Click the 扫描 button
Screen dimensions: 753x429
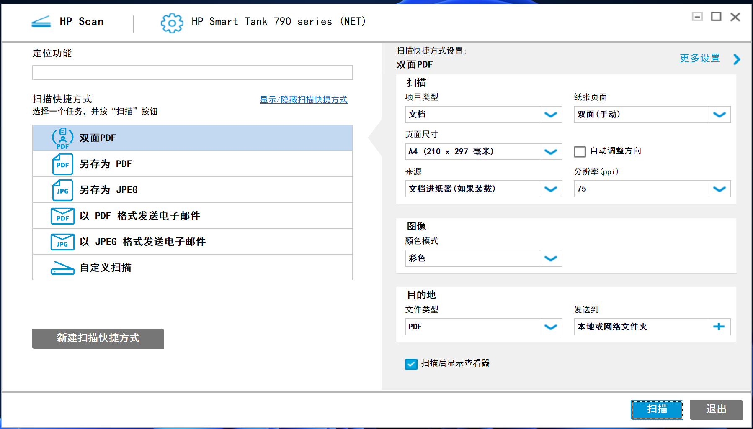pos(657,410)
